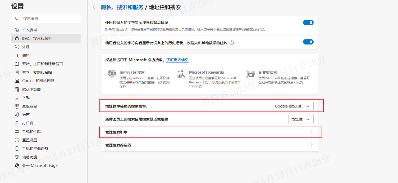Open the Google (默认值) search engine dropdown
This screenshot has width=398, height=183.
[x=293, y=106]
